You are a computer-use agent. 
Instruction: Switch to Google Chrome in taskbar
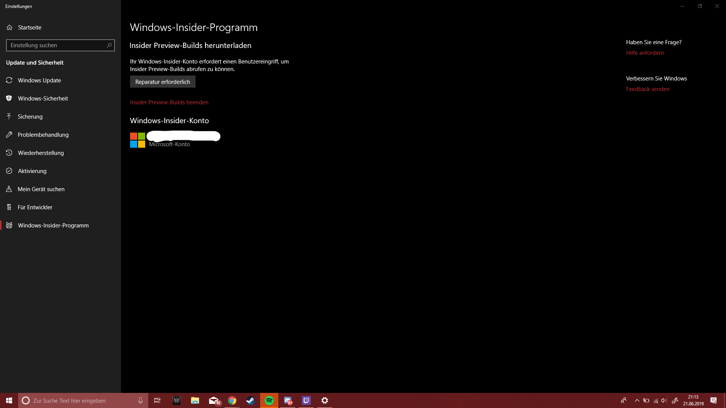click(232, 400)
